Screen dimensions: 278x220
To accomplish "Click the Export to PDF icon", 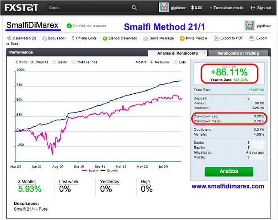I will (216, 38).
